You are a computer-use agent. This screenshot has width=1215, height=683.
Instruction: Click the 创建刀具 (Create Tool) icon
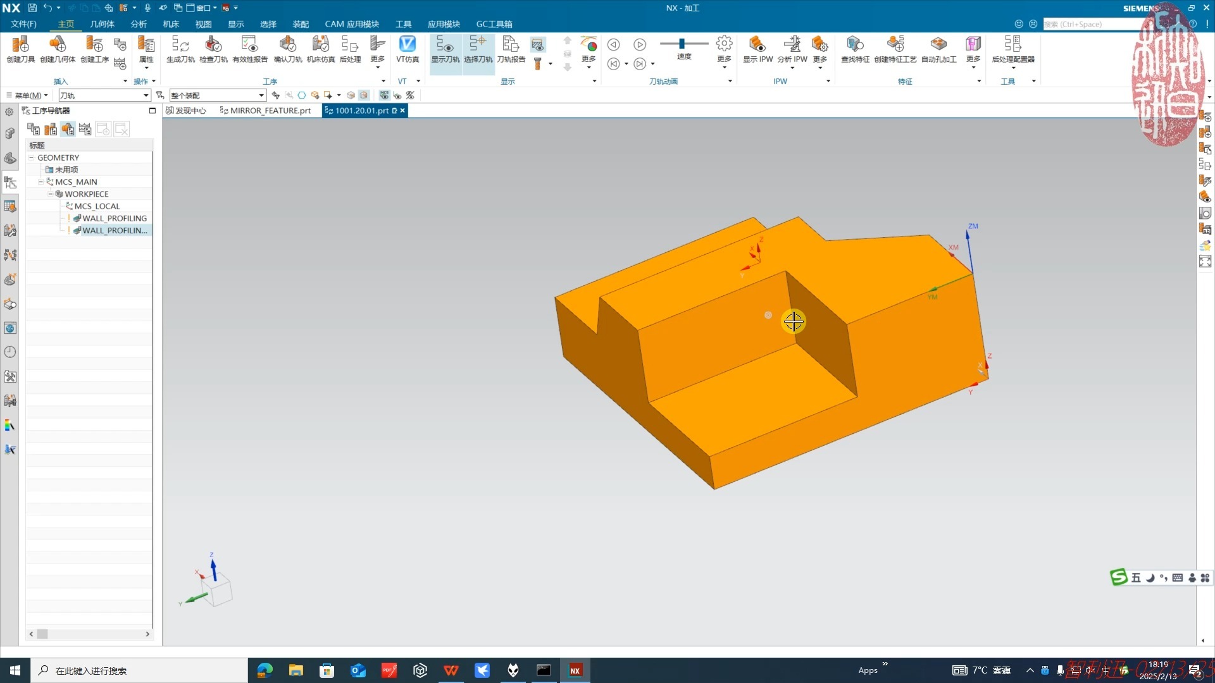pyautogui.click(x=20, y=46)
